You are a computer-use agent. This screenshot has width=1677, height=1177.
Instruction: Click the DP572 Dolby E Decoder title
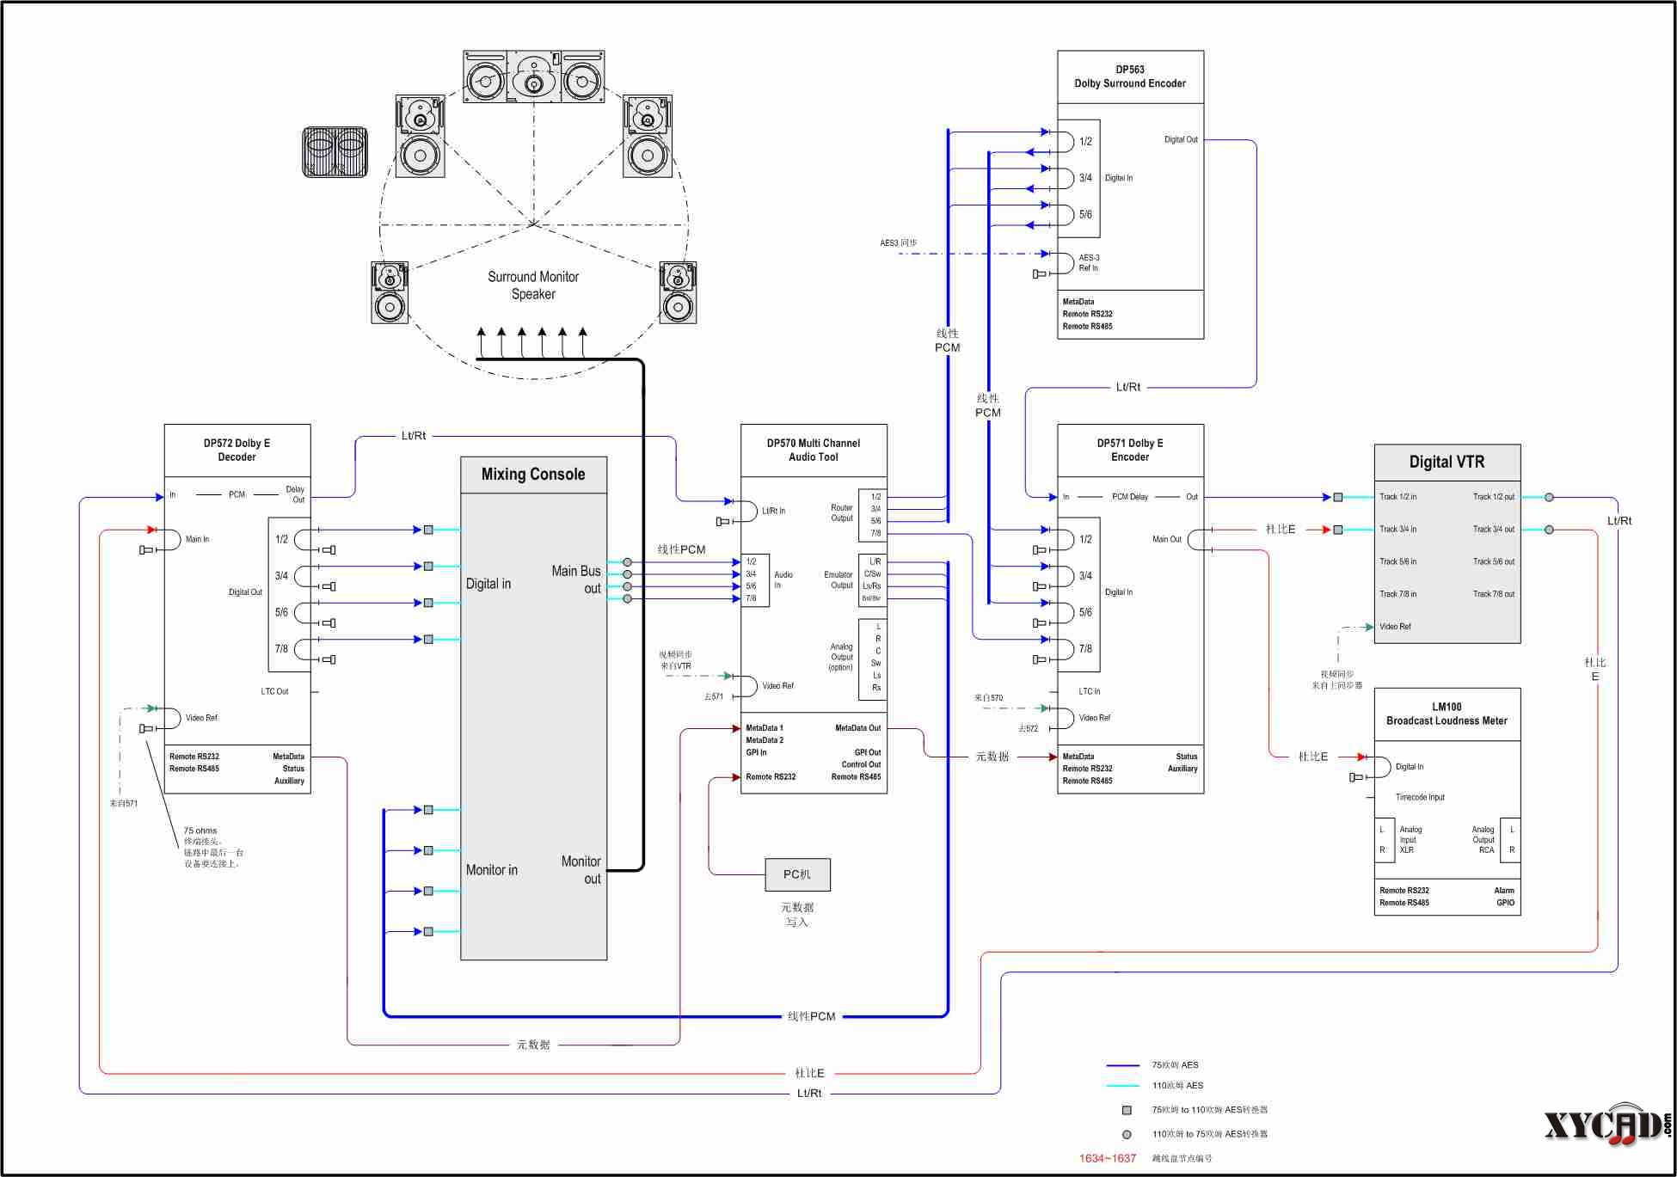click(236, 450)
